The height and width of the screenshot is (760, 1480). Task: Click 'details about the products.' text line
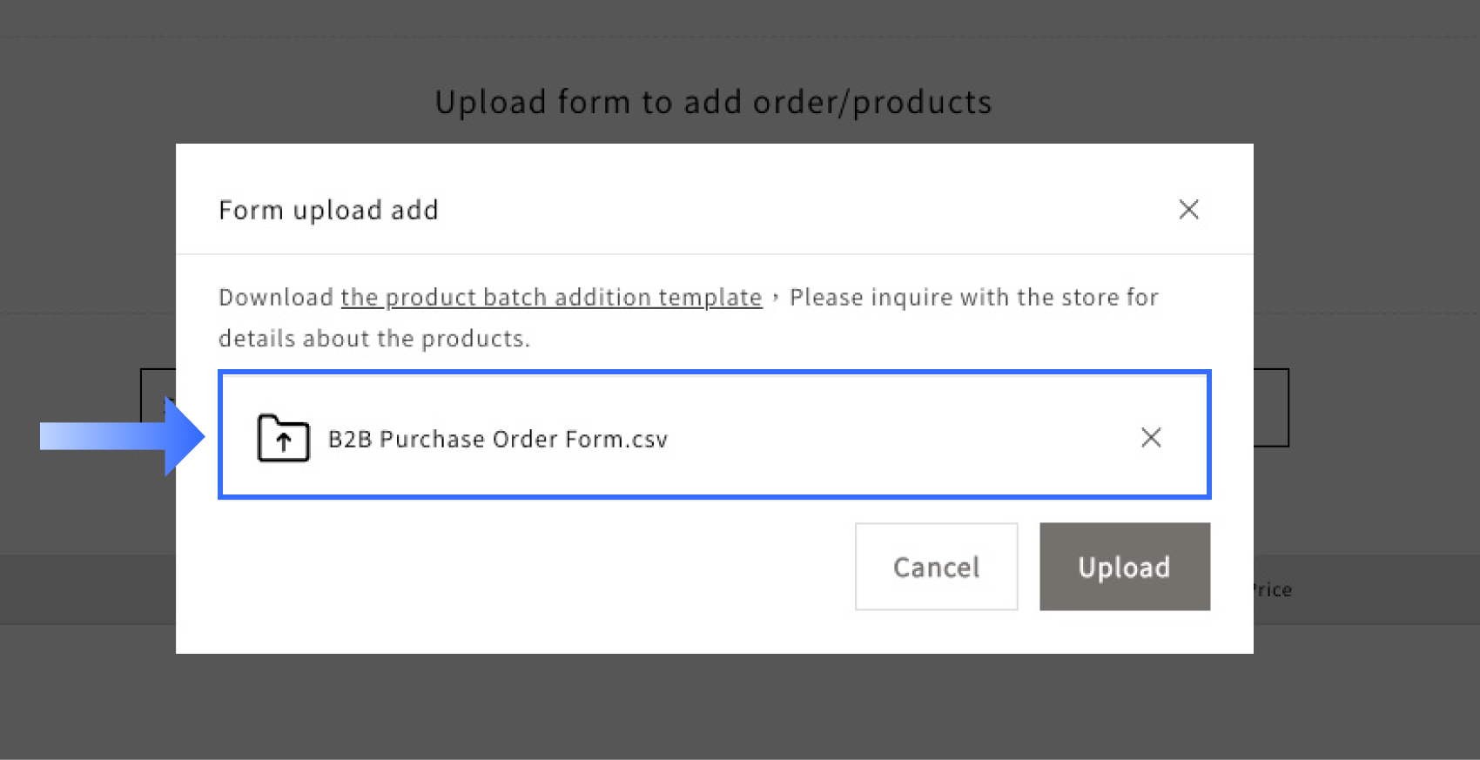(x=373, y=339)
